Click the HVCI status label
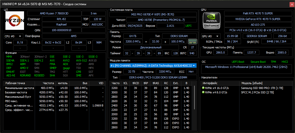The image size is (295, 133). click(285, 62)
